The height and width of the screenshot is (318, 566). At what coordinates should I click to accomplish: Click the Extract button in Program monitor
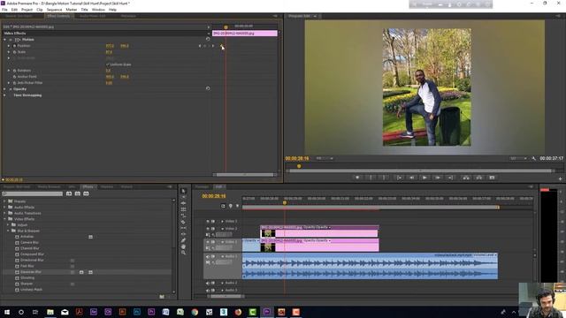click(479, 178)
